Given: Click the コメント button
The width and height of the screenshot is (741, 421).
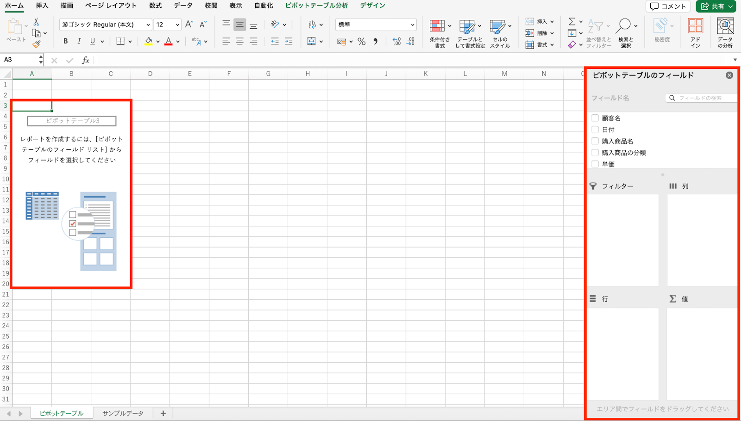Looking at the screenshot, I should point(668,6).
